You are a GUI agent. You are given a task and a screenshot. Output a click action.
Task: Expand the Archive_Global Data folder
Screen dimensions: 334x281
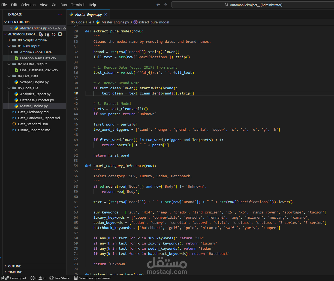(11, 52)
